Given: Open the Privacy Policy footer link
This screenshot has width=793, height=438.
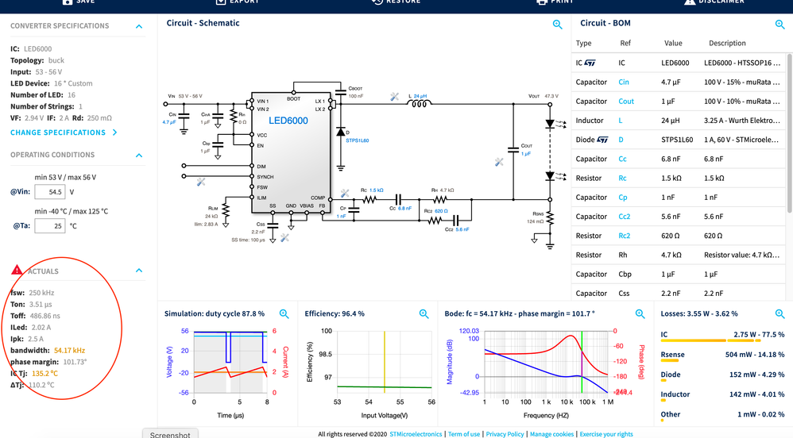Looking at the screenshot, I should [505, 434].
